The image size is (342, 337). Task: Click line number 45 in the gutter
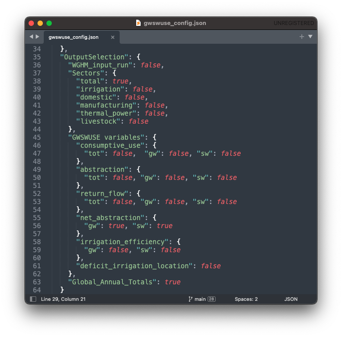(x=37, y=137)
